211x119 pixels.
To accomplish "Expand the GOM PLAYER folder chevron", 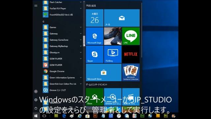I will pyautogui.click(x=80, y=59).
